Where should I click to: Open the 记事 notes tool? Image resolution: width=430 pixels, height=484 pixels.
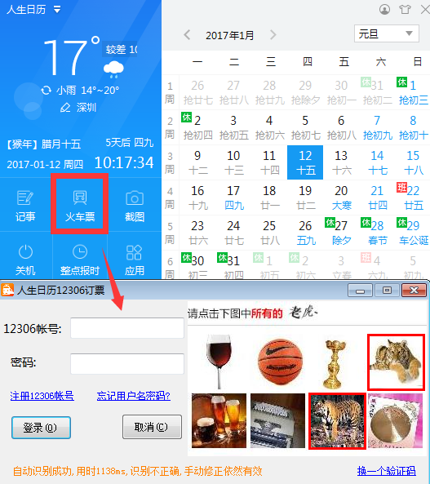(x=25, y=206)
